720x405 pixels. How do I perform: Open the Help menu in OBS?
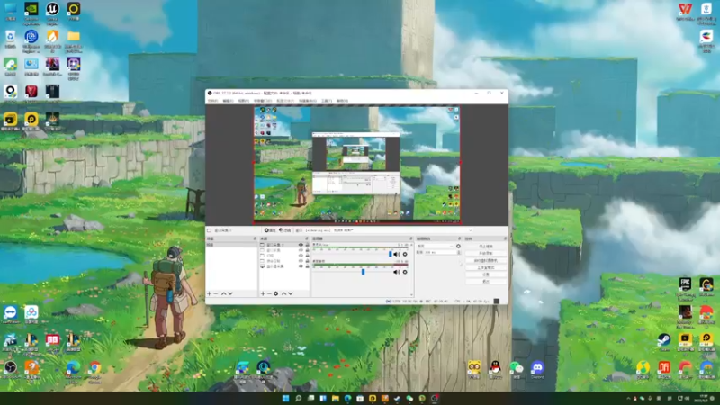[x=342, y=101]
